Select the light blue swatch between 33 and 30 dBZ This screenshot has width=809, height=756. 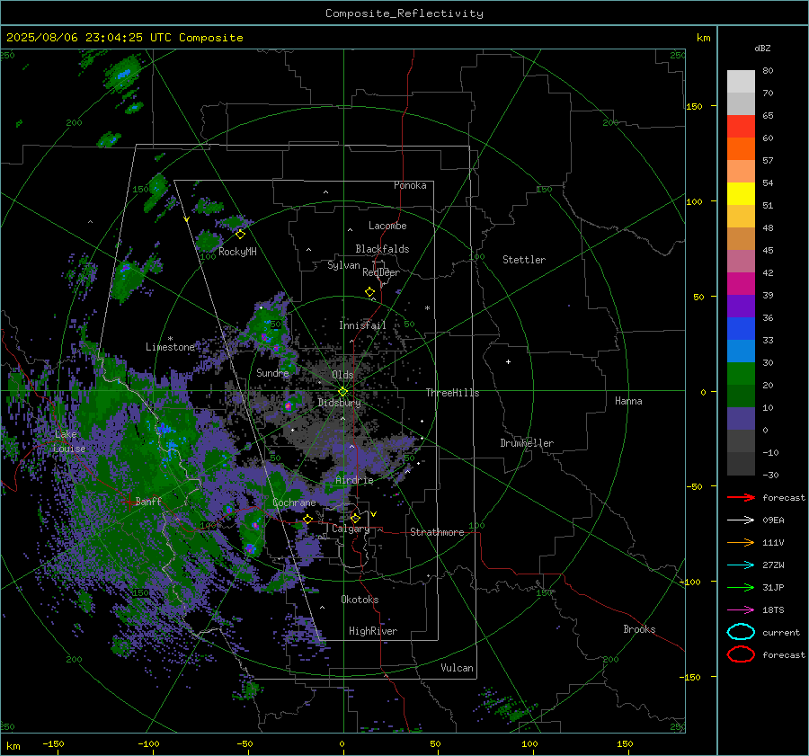click(x=741, y=351)
